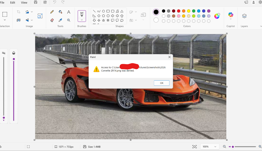
Task: Select the Five-point star shape
Action: pos(104,20)
